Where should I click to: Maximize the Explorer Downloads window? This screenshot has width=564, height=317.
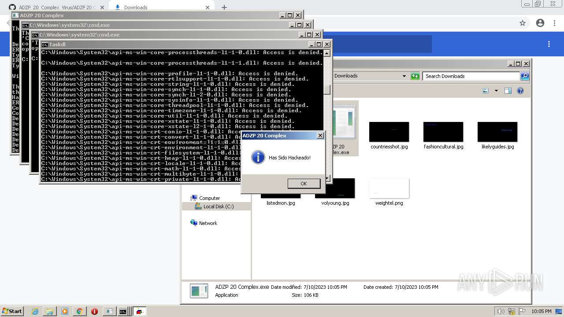pos(518,64)
